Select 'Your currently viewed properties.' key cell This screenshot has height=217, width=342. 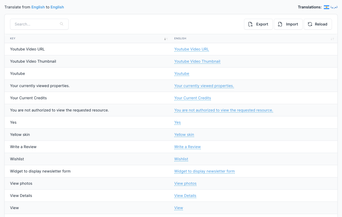tap(87, 86)
